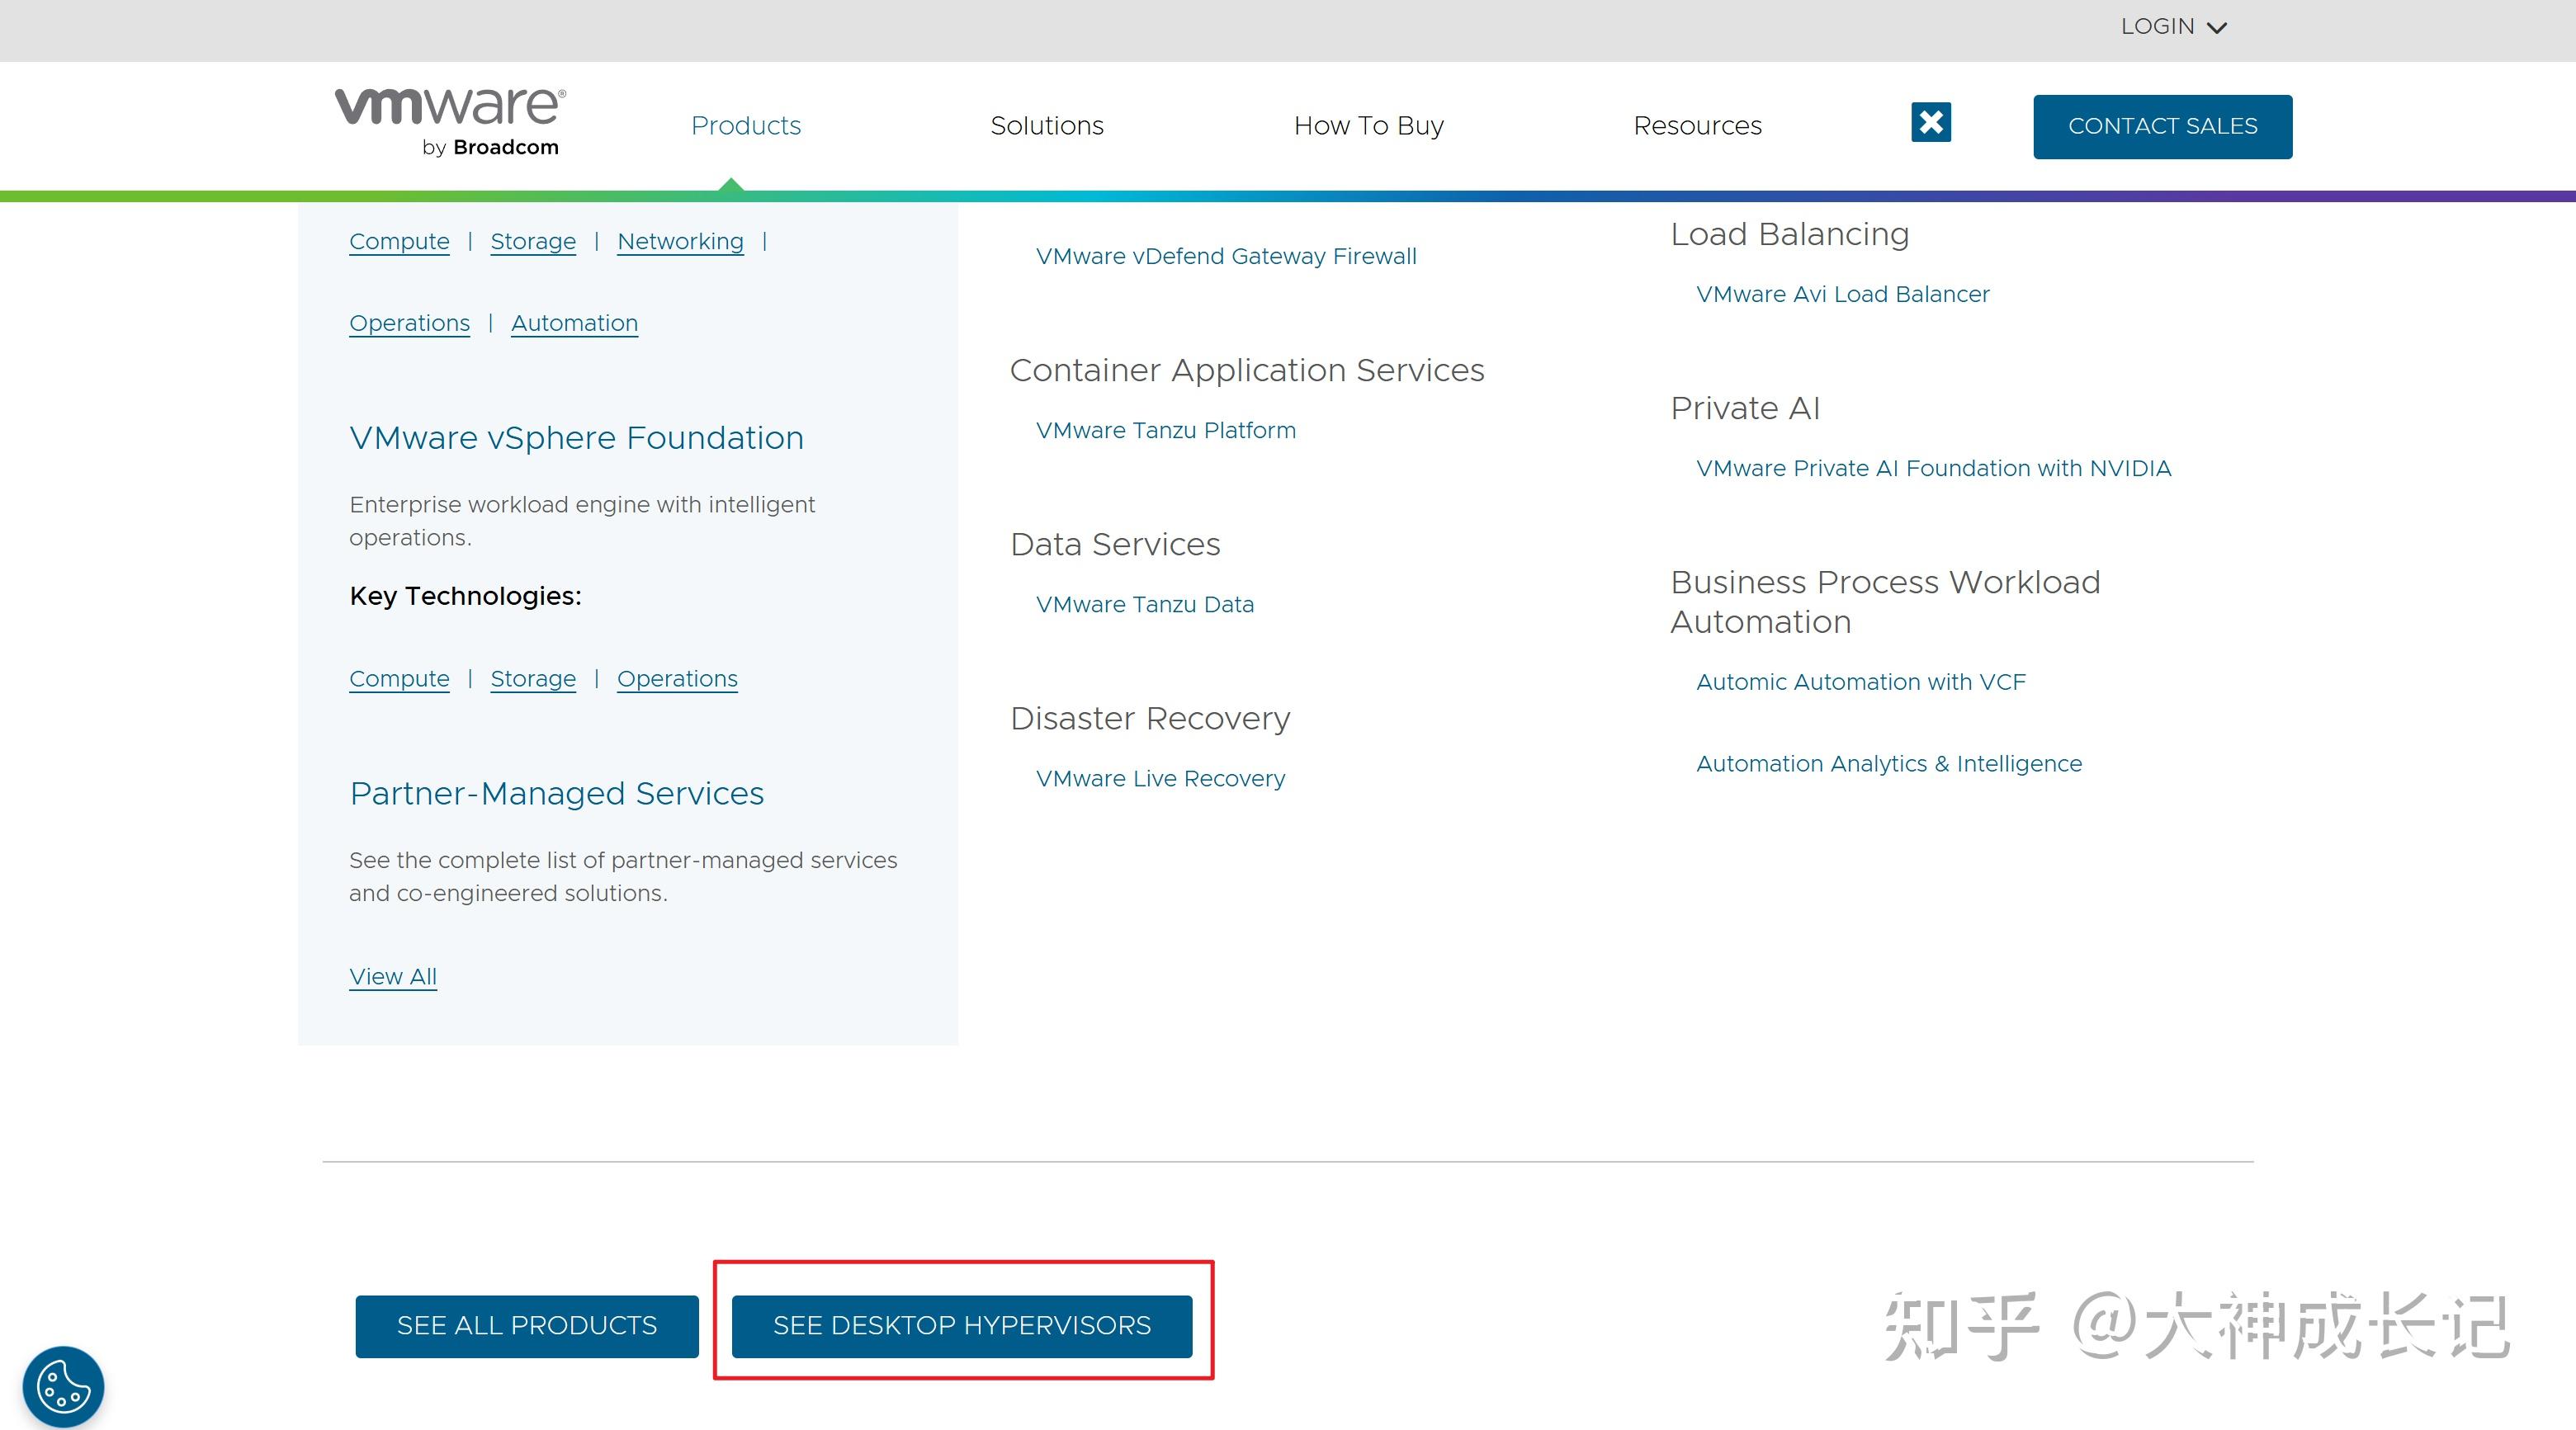Screen dimensions: 2576x1430
Task: Click the SEE ALL PRODUCTS button
Action: [x=526, y=1325]
